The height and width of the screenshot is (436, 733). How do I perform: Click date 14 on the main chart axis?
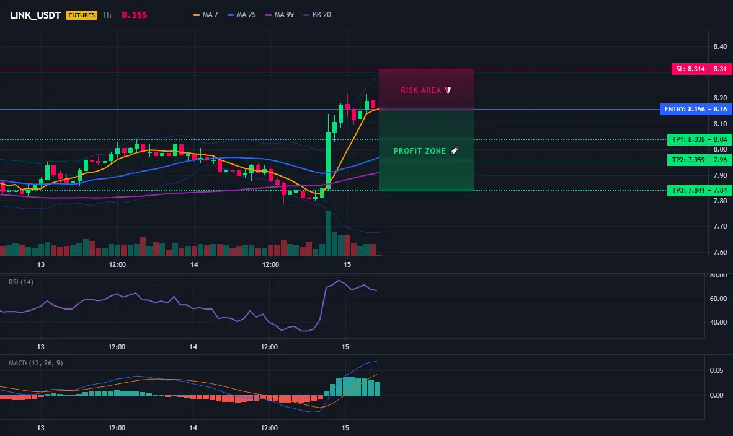point(194,264)
